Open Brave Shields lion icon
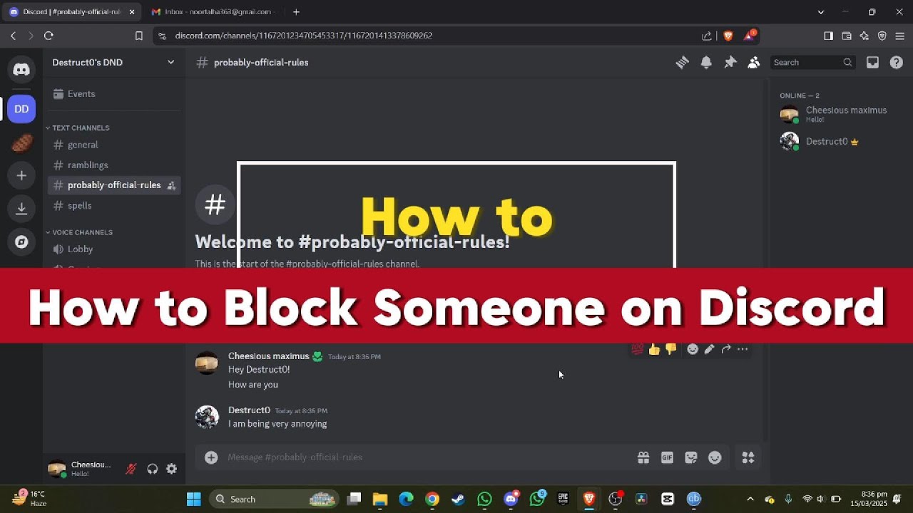 click(x=728, y=36)
